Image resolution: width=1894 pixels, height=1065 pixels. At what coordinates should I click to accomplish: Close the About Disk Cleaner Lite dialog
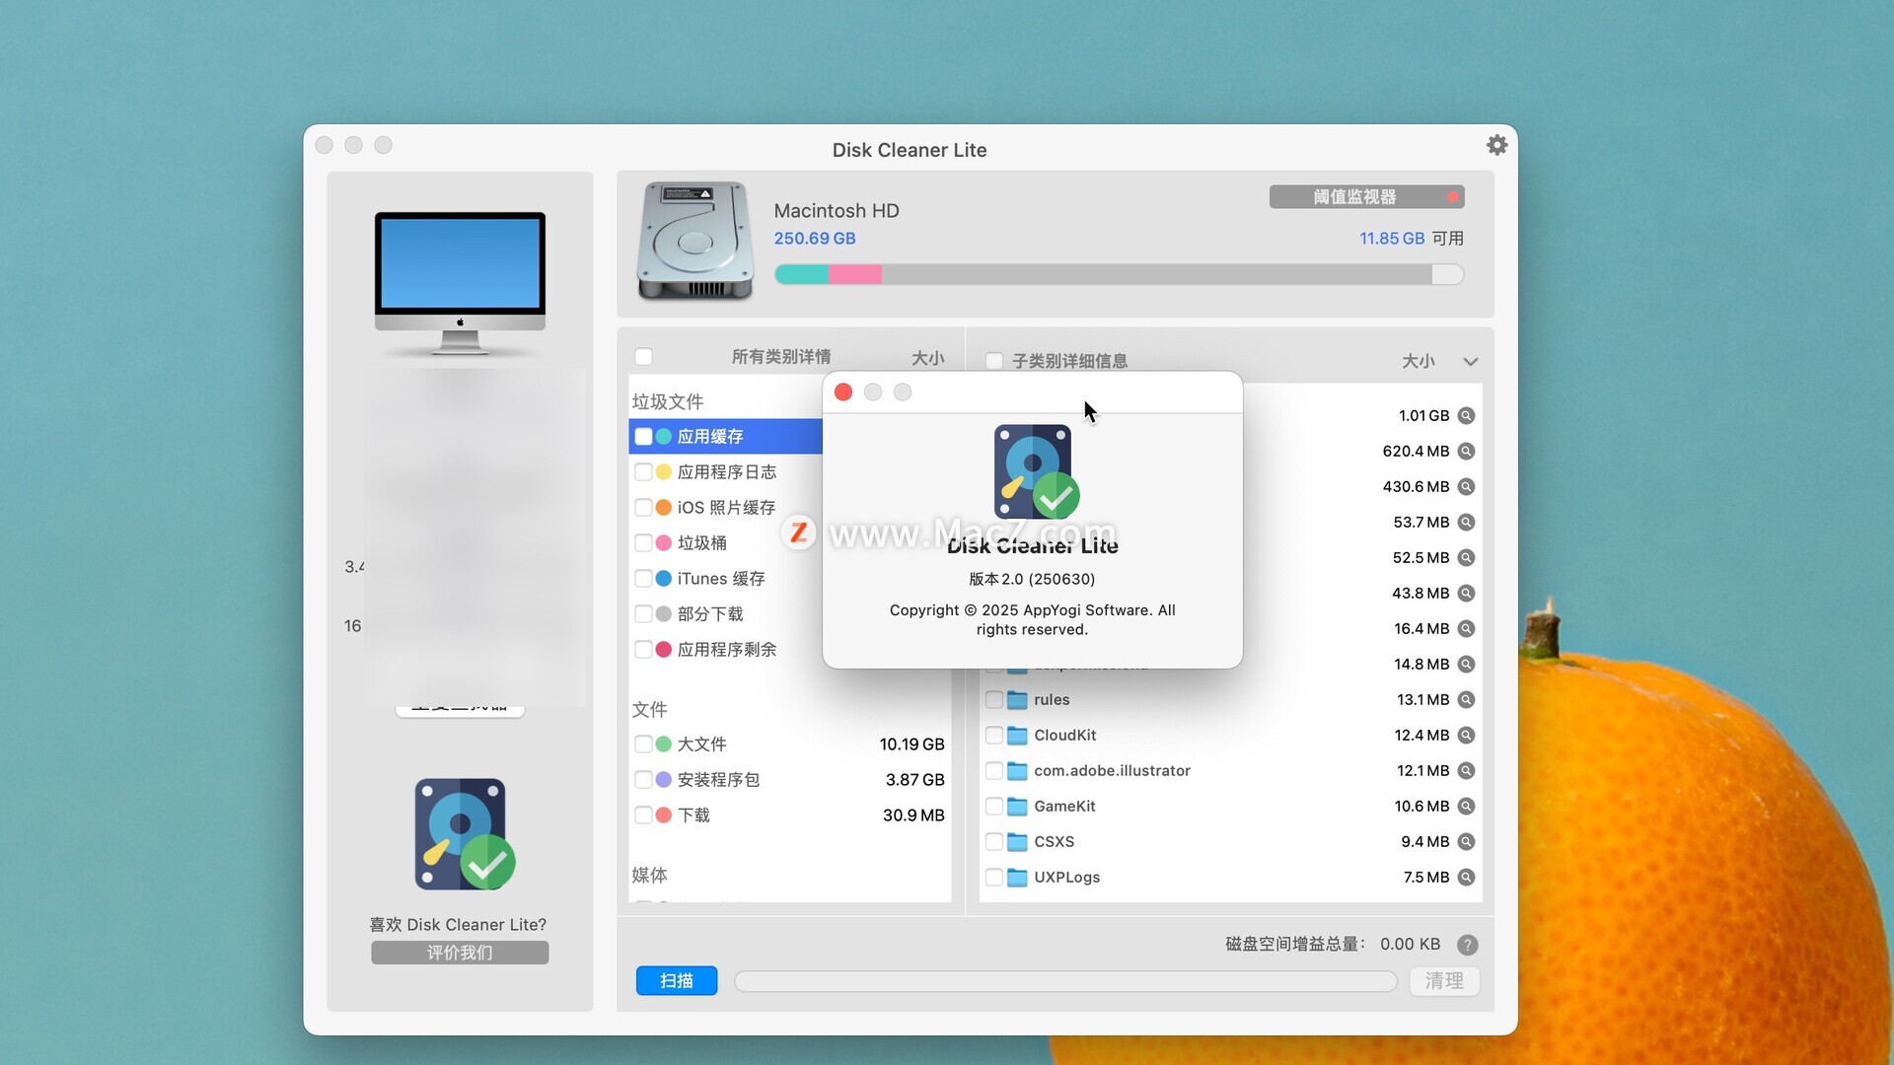point(843,392)
